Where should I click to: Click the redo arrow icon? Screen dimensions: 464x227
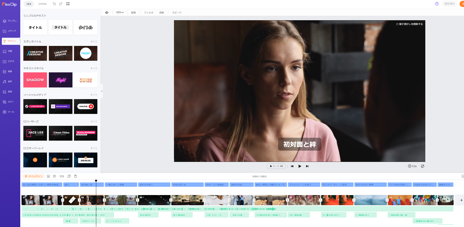[x=61, y=4]
